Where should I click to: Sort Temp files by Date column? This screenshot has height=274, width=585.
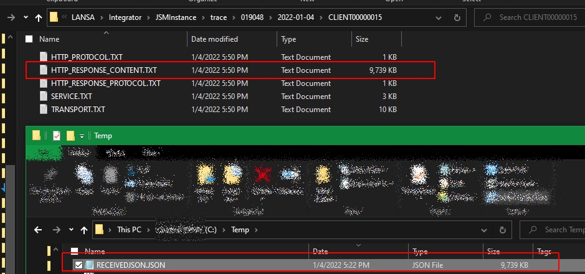click(x=320, y=251)
